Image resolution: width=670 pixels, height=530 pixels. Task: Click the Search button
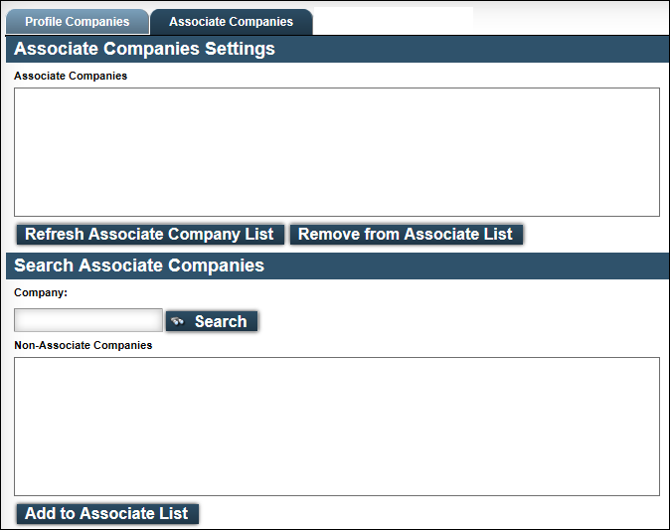[x=212, y=321]
